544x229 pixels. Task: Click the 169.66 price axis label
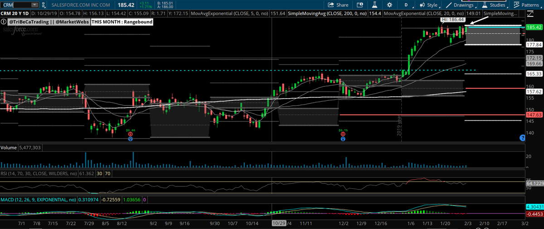(x=534, y=64)
